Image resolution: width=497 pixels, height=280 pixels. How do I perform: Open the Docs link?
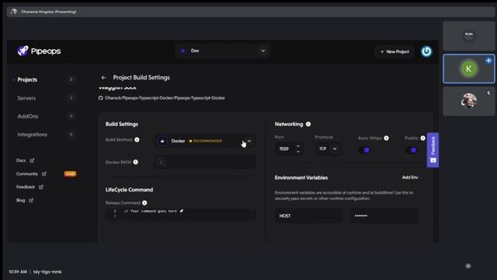click(21, 160)
